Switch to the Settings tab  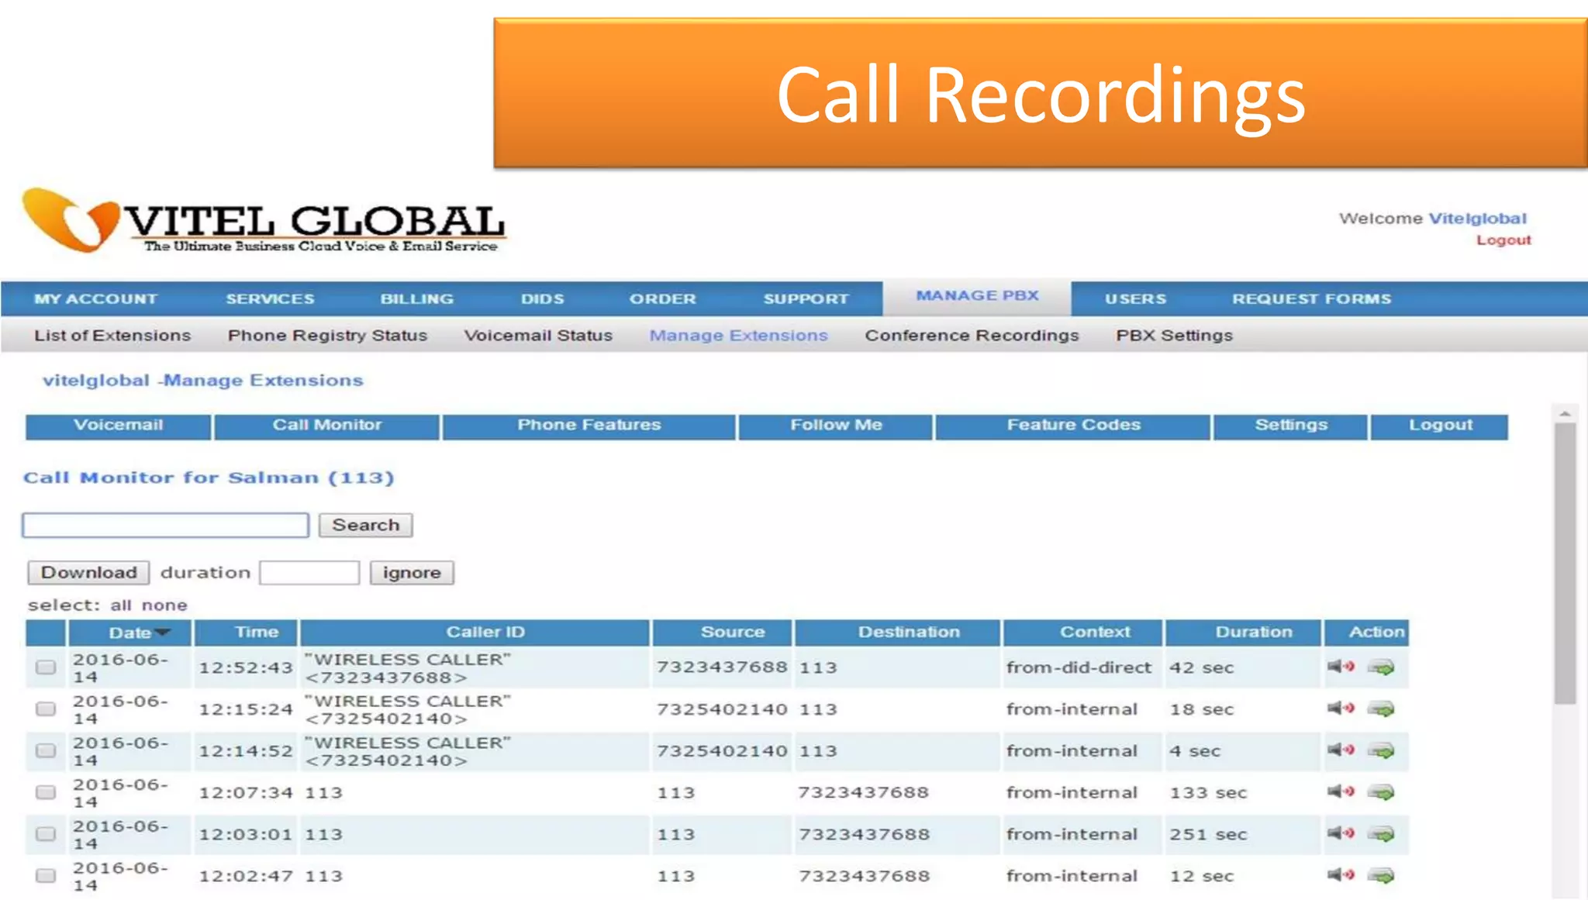point(1290,426)
